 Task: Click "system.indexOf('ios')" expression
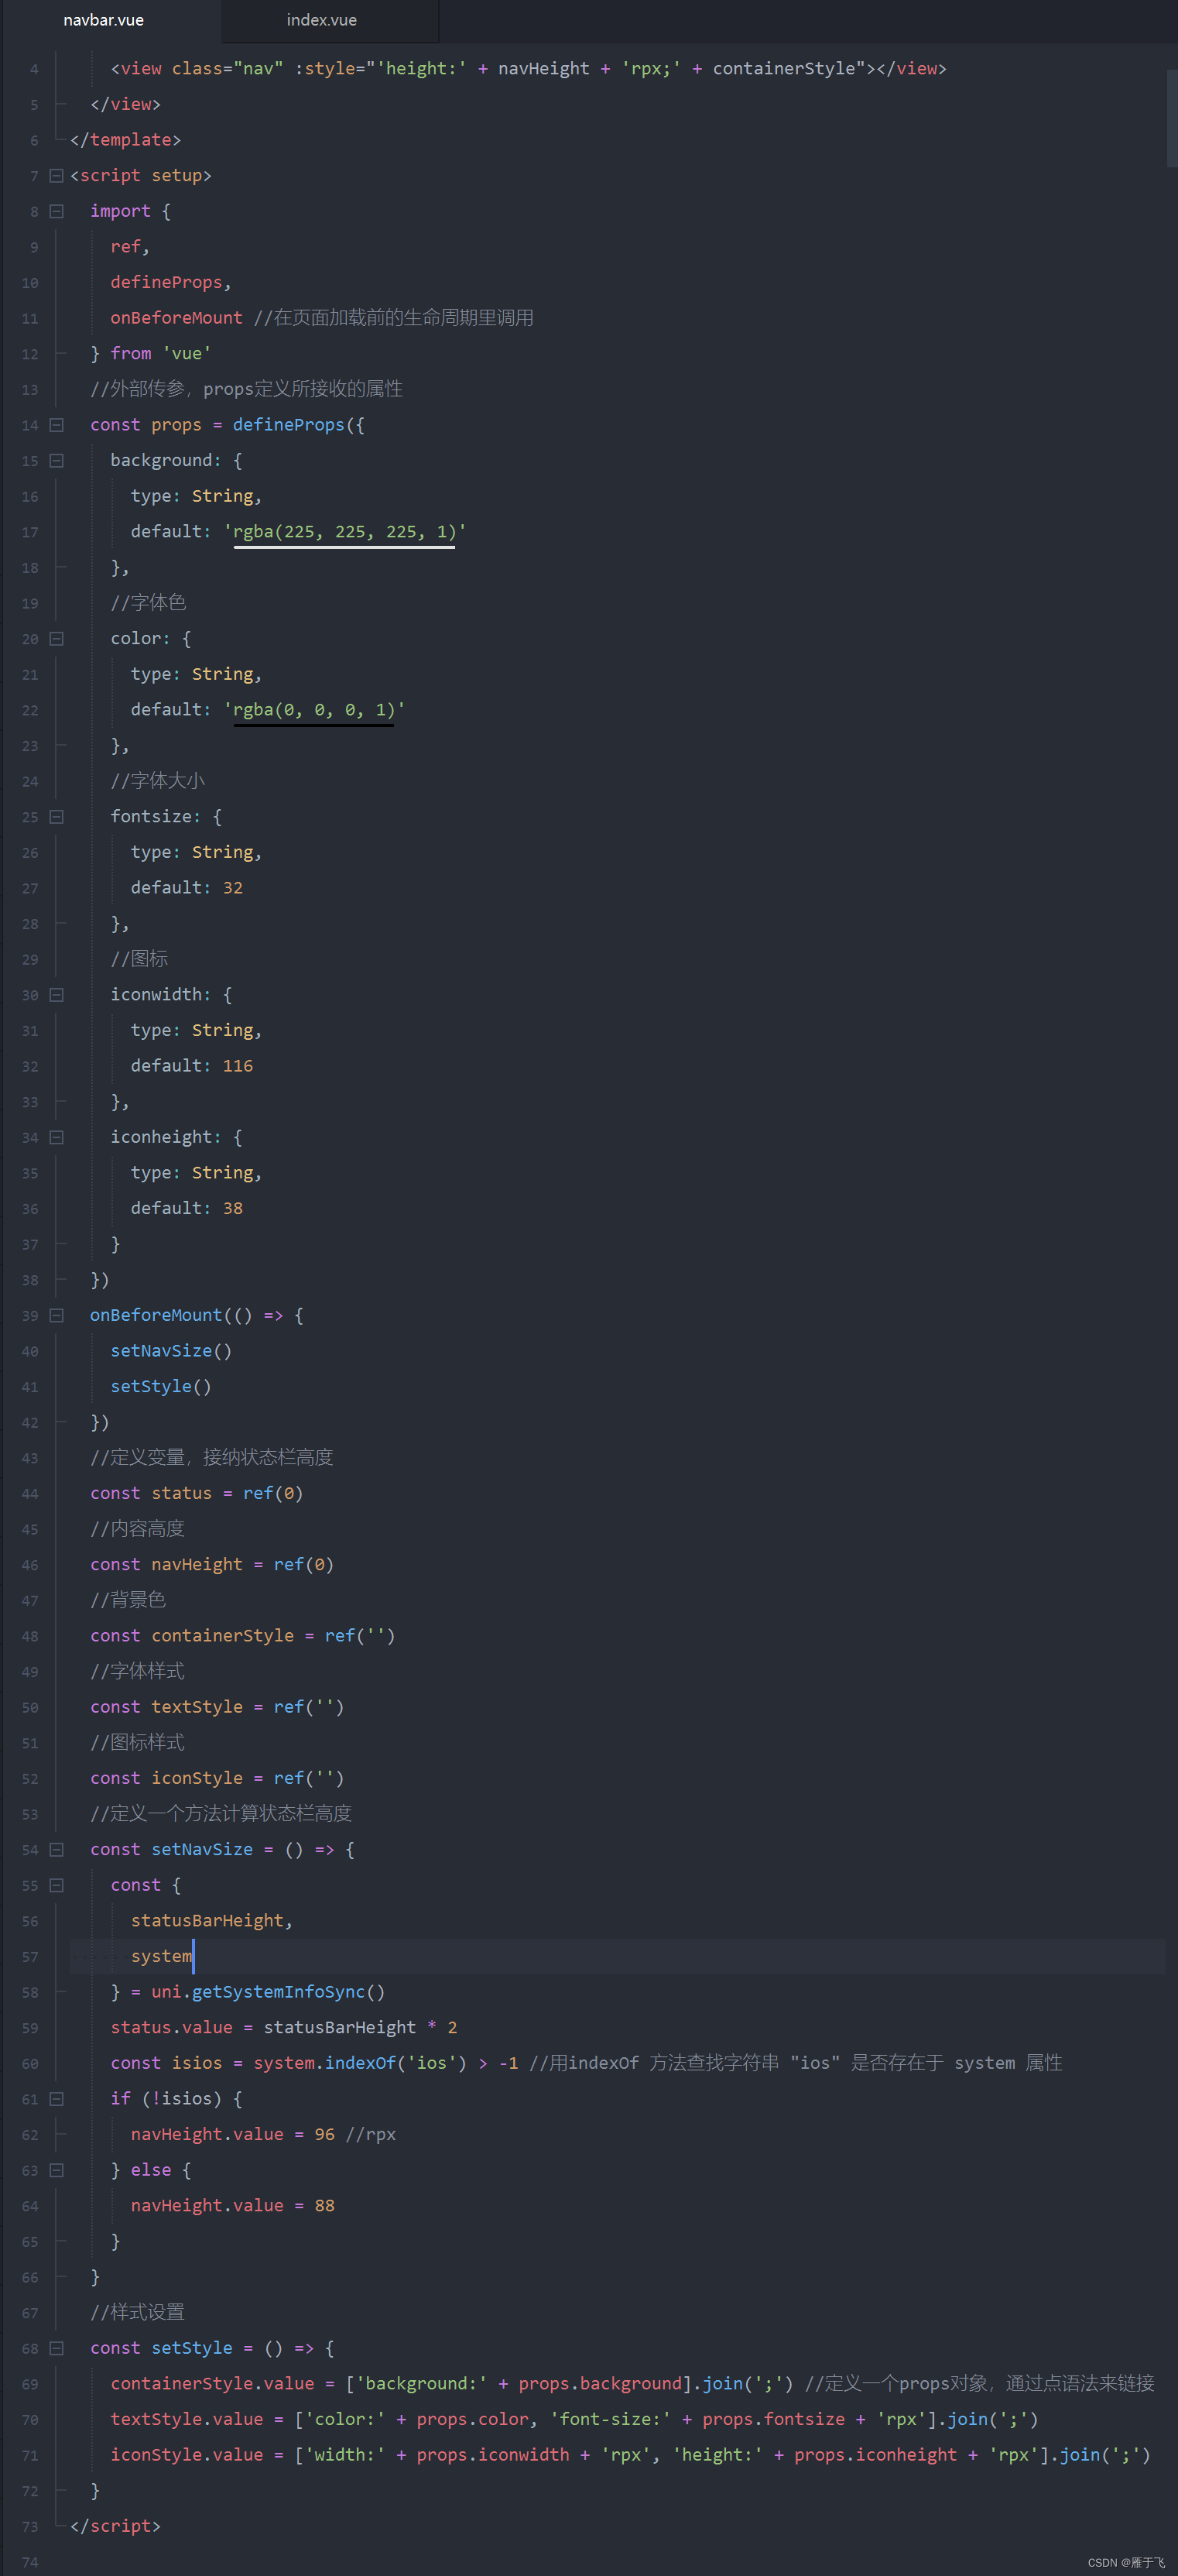(x=360, y=2063)
